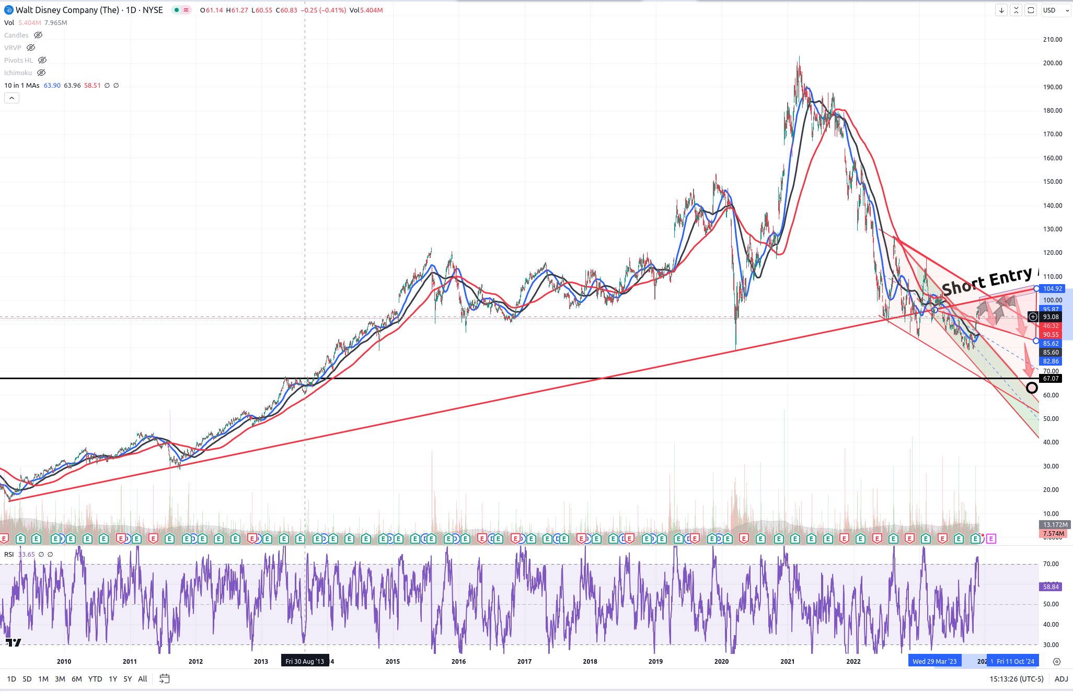Toggle visibility of the VRVP indicator
The image size is (1073, 692).
31,48
